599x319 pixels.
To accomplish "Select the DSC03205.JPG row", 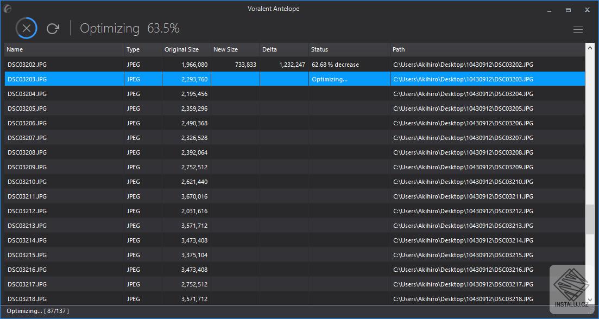I will [294, 109].
